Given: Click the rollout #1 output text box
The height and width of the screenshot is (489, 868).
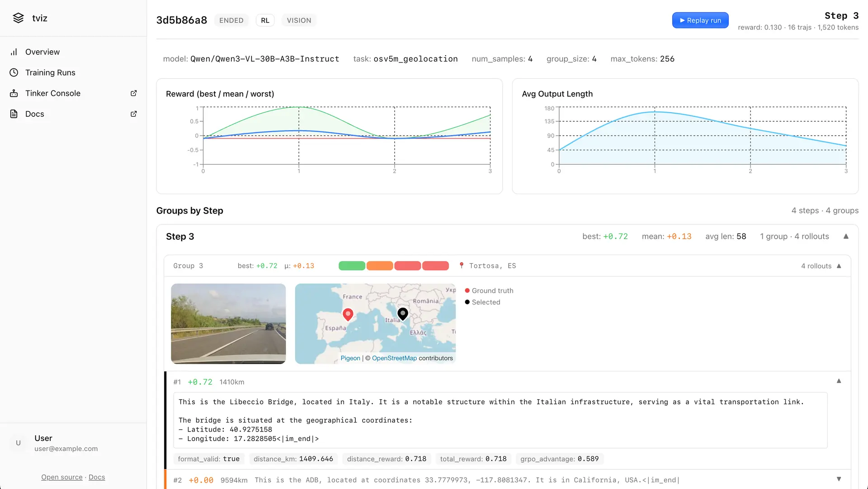Looking at the screenshot, I should coord(500,420).
